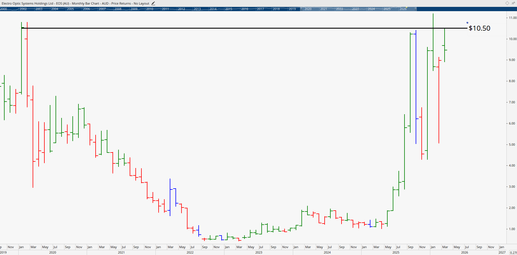Viewport: 517px width, 255px height.
Task: Pin the chart with the pushpin icon
Action: pyautogui.click(x=513, y=3)
